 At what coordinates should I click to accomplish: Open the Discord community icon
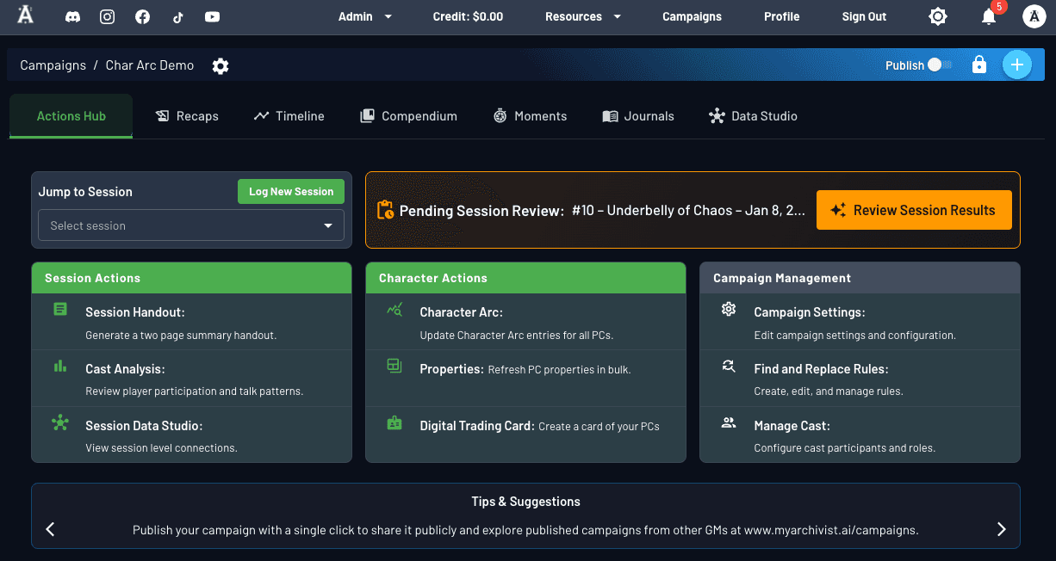[72, 16]
